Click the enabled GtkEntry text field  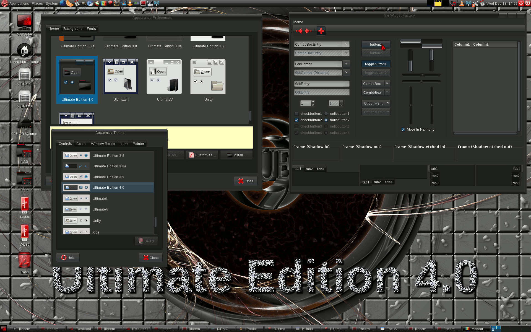click(x=322, y=84)
